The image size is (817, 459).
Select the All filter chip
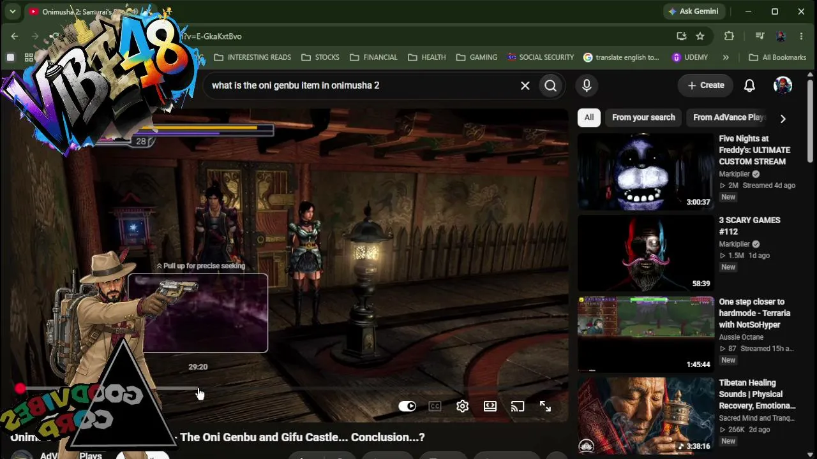589,117
